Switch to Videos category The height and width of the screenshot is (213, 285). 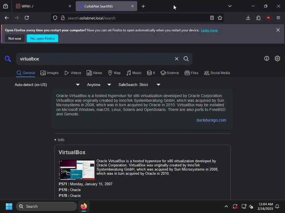73,73
